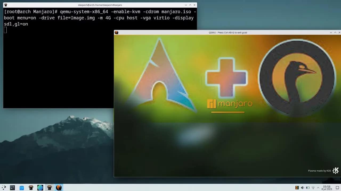Open the blue folder file manager
The width and height of the screenshot is (341, 191).
pyautogui.click(x=22, y=188)
